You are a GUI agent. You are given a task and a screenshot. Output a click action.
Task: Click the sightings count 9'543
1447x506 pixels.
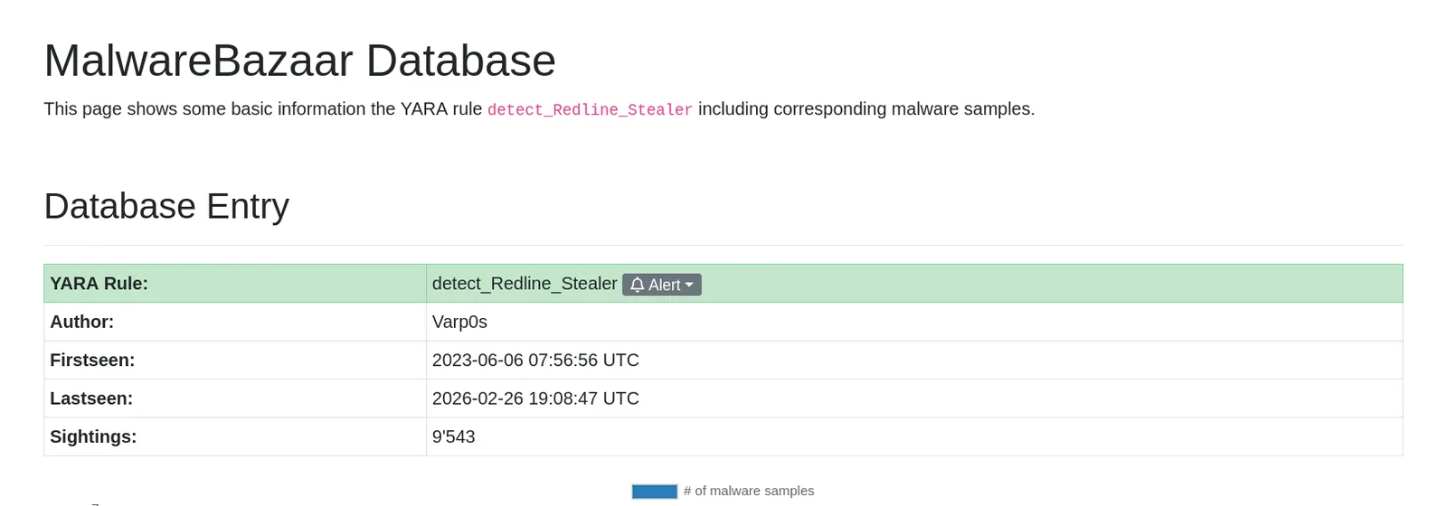(x=453, y=436)
